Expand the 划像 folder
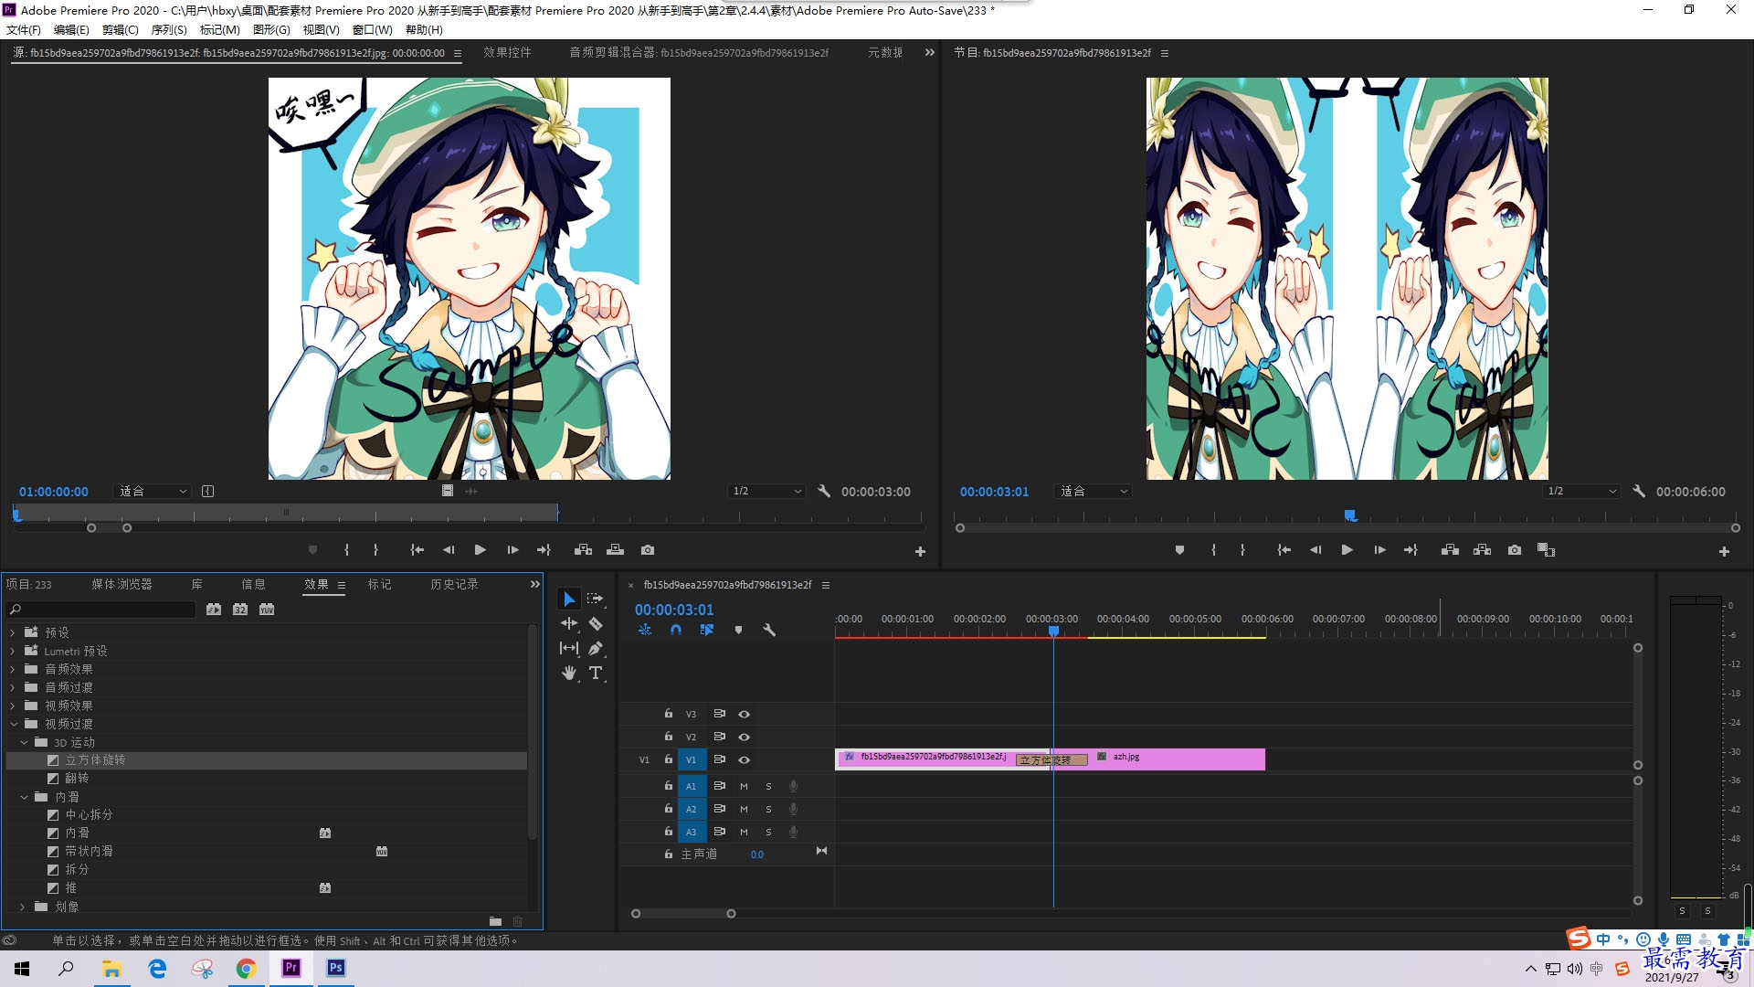This screenshot has width=1754, height=987. (24, 907)
